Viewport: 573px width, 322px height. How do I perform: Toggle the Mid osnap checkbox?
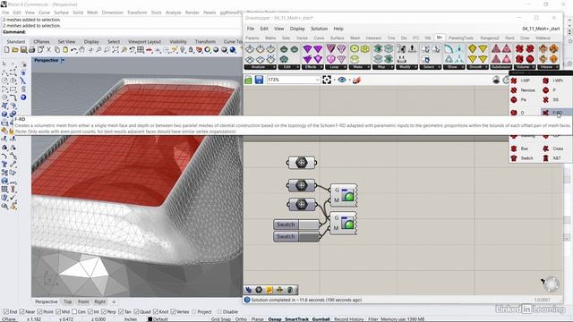tap(58, 312)
